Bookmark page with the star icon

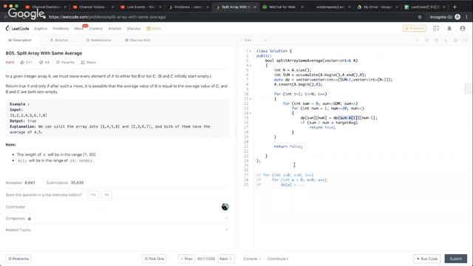point(420,17)
